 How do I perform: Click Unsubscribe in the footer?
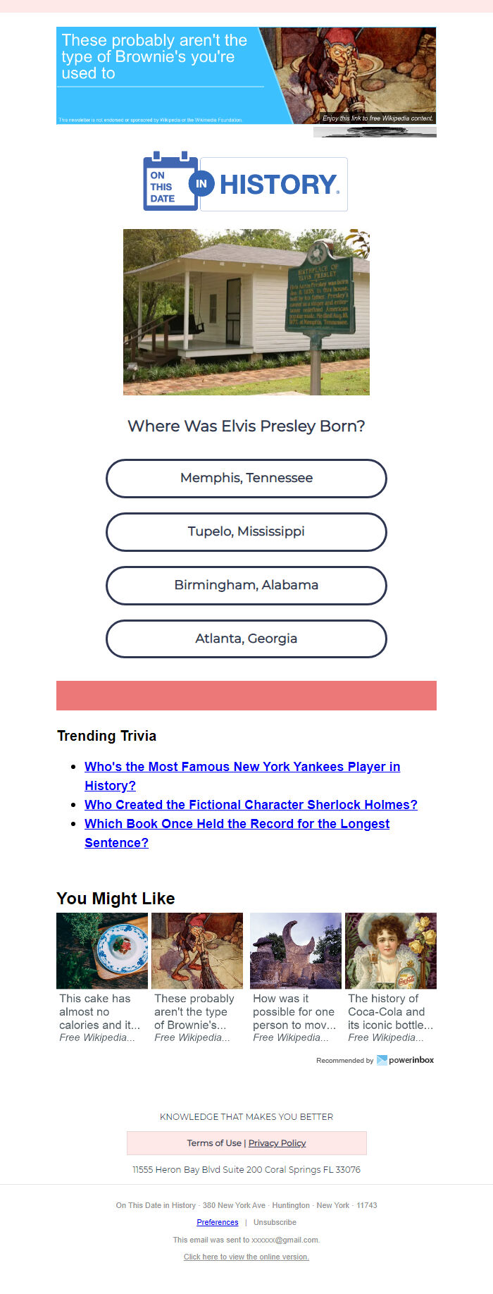(275, 1222)
